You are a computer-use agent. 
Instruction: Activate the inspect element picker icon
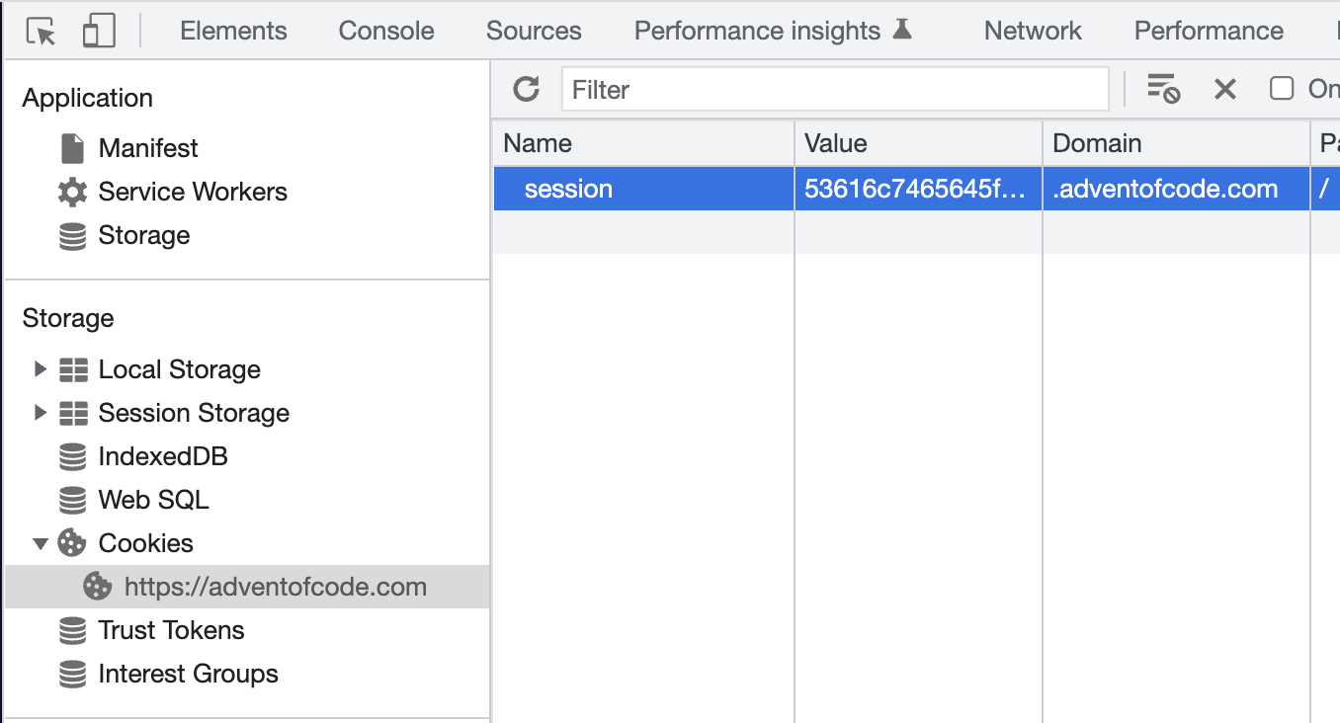point(42,32)
